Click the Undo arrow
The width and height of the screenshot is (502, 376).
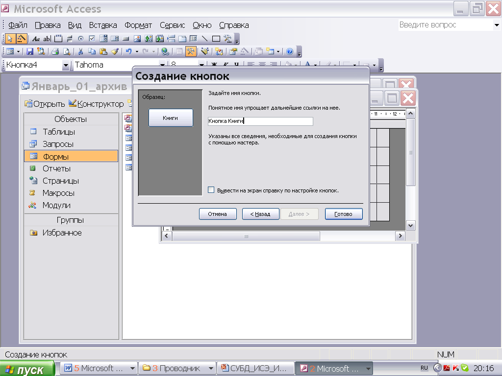point(129,51)
